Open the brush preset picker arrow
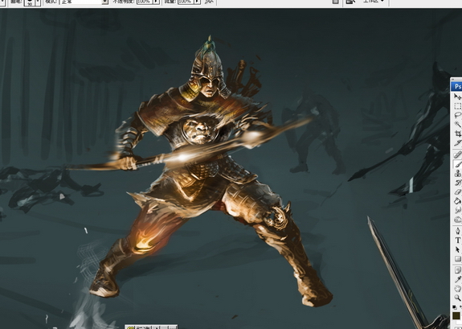The height and width of the screenshot is (329, 462). pyautogui.click(x=38, y=2)
